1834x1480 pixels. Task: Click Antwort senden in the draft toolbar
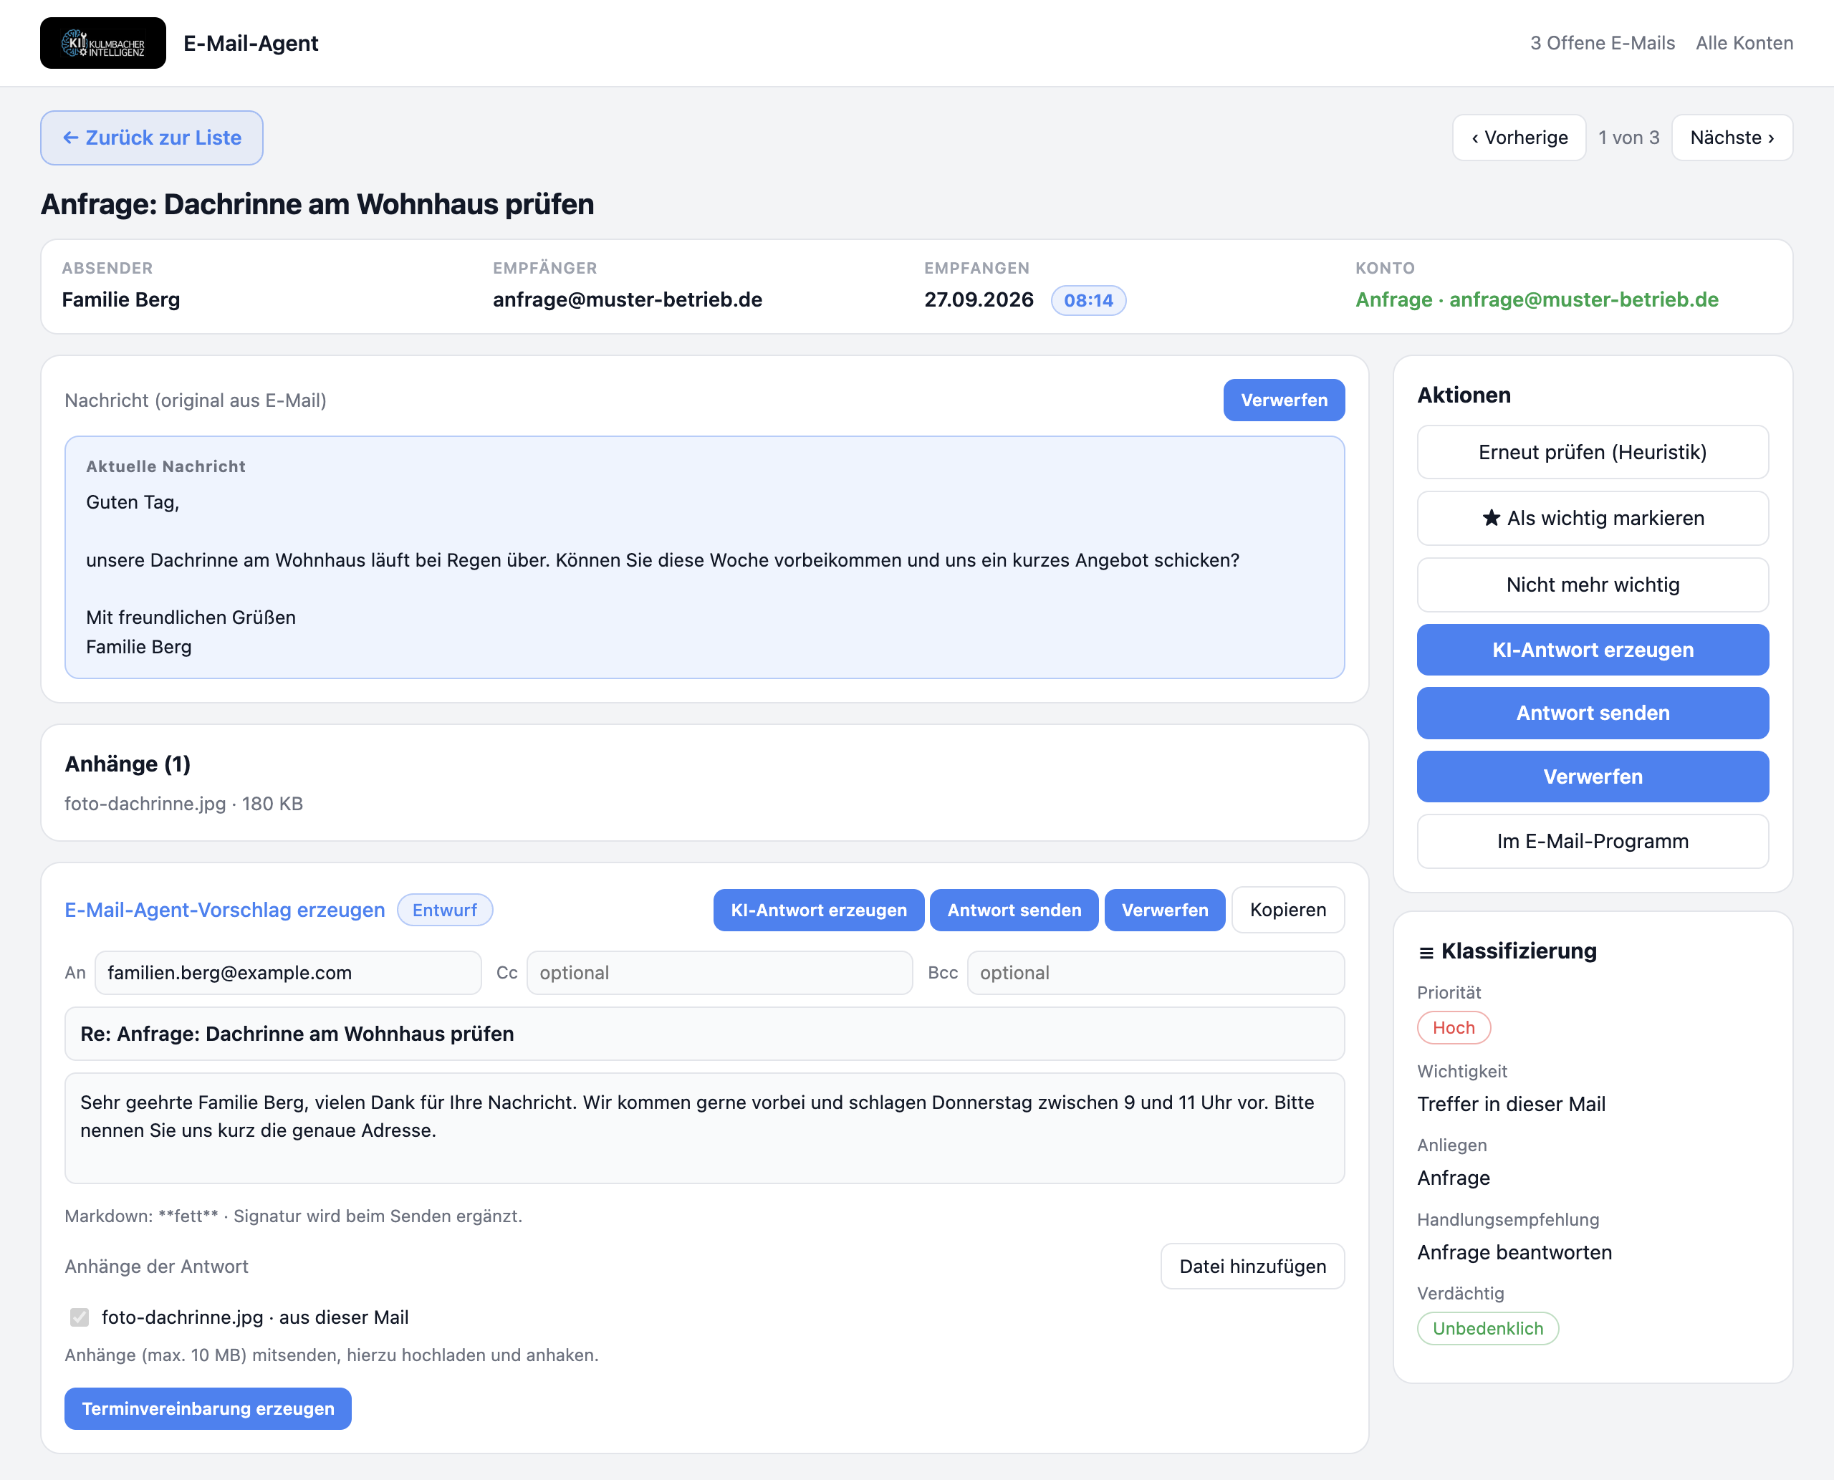(x=1014, y=910)
